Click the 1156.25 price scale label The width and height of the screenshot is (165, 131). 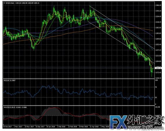tap(158, 78)
